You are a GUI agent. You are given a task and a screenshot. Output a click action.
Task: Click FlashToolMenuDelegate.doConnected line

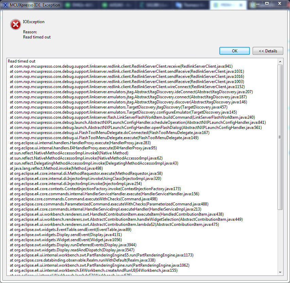(110, 133)
